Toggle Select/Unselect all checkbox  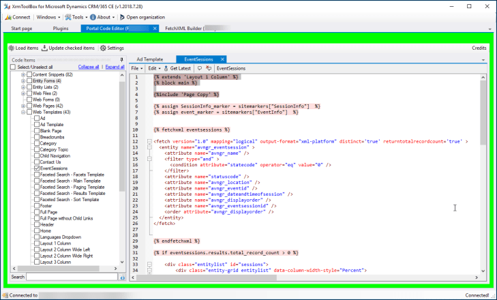(x=13, y=67)
